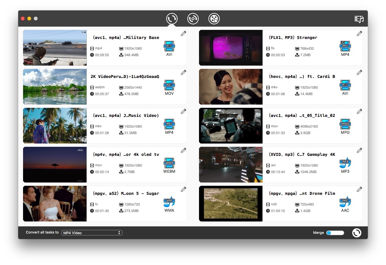The image size is (386, 265).
Task: Open the film reel download tab
Action: (214, 19)
